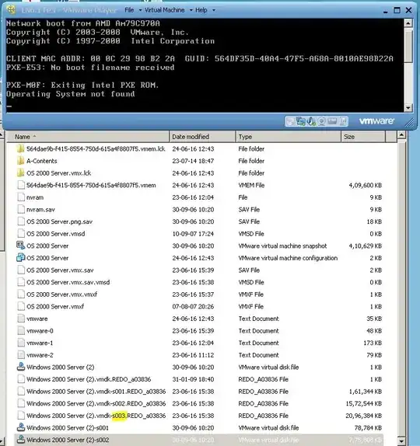
Task: Open the File menu in VMware Player
Action: (x=129, y=10)
